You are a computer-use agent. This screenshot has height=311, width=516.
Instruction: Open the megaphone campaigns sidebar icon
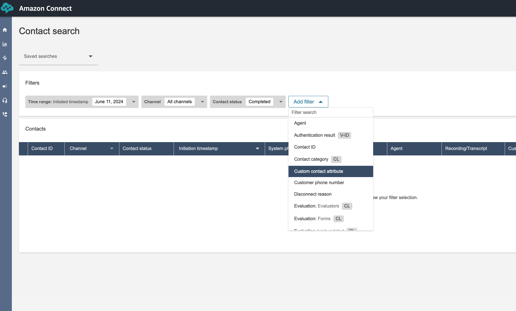pos(5,86)
